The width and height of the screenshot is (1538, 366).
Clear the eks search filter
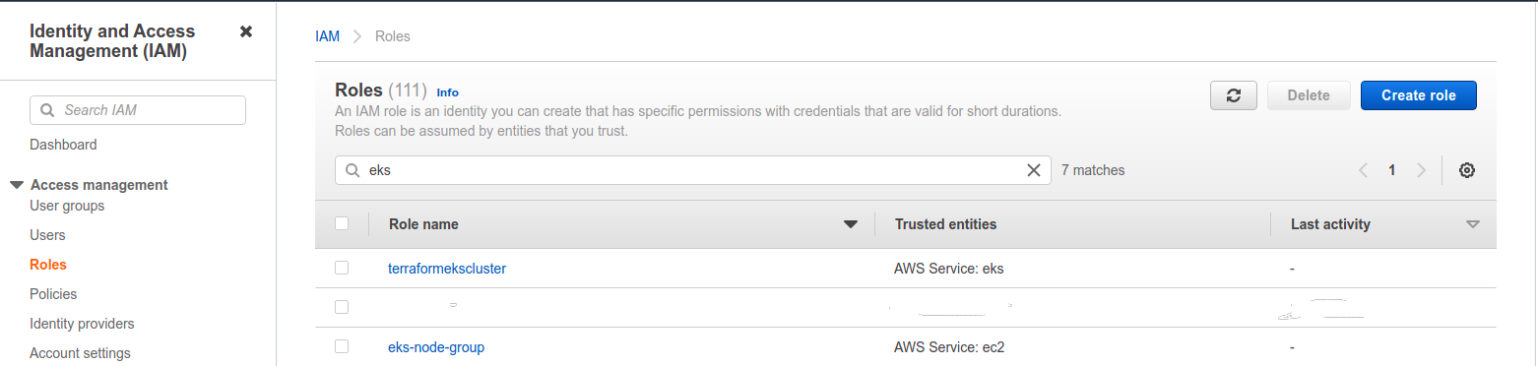coord(1034,170)
